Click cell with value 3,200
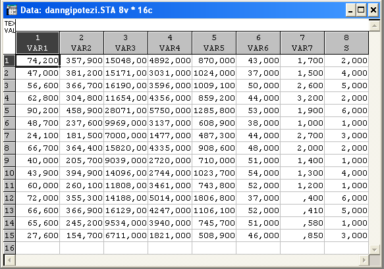This screenshot has width=384, height=269. [x=302, y=98]
